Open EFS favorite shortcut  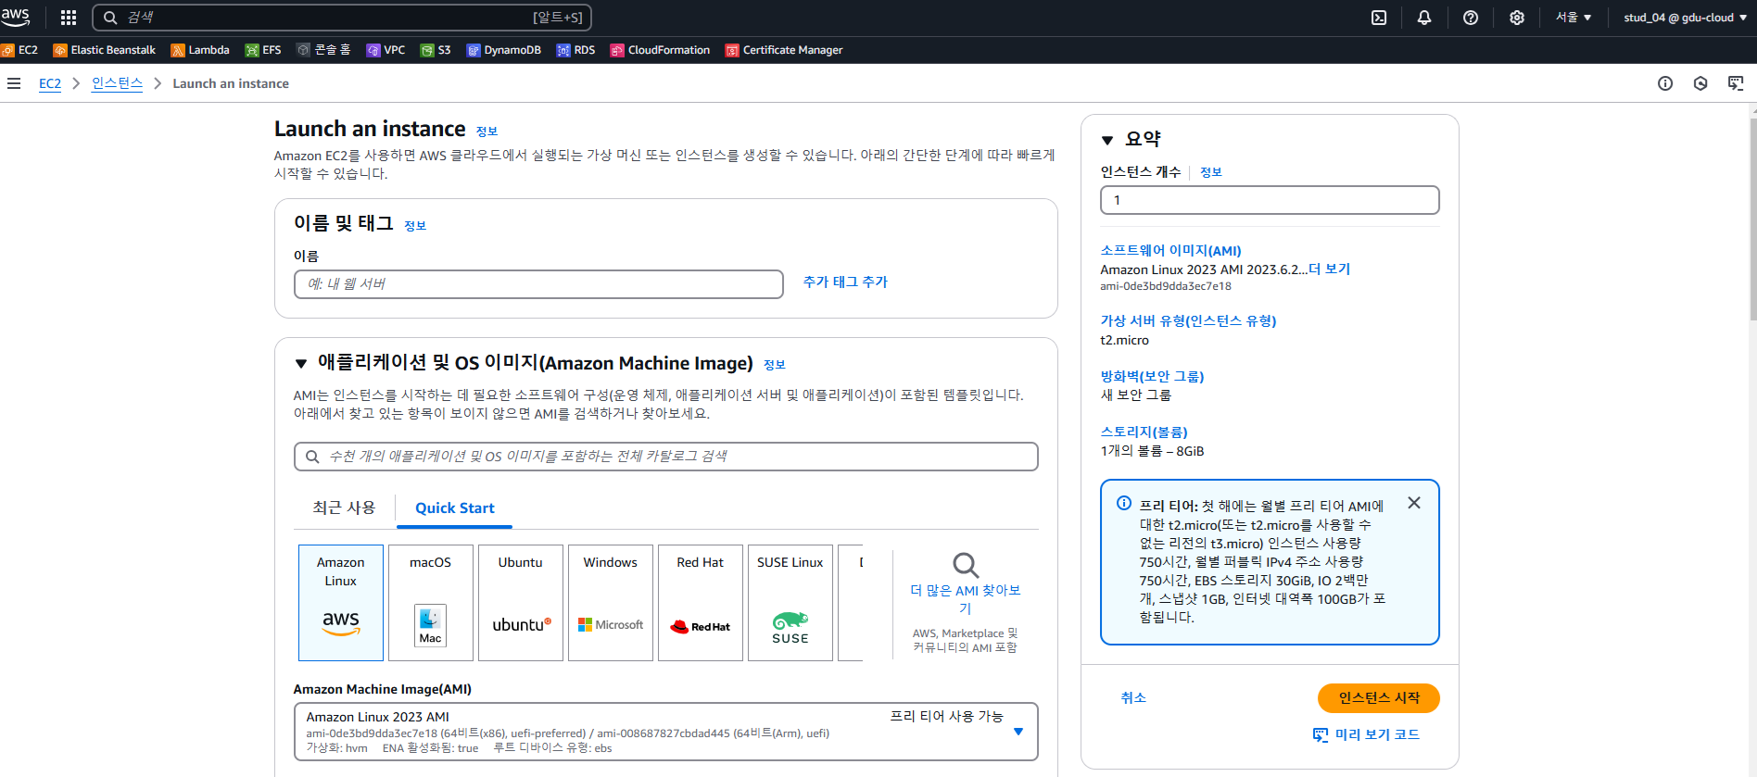click(263, 50)
